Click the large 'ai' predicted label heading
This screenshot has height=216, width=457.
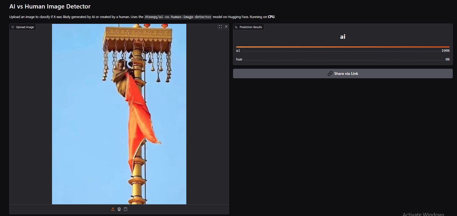tap(343, 37)
